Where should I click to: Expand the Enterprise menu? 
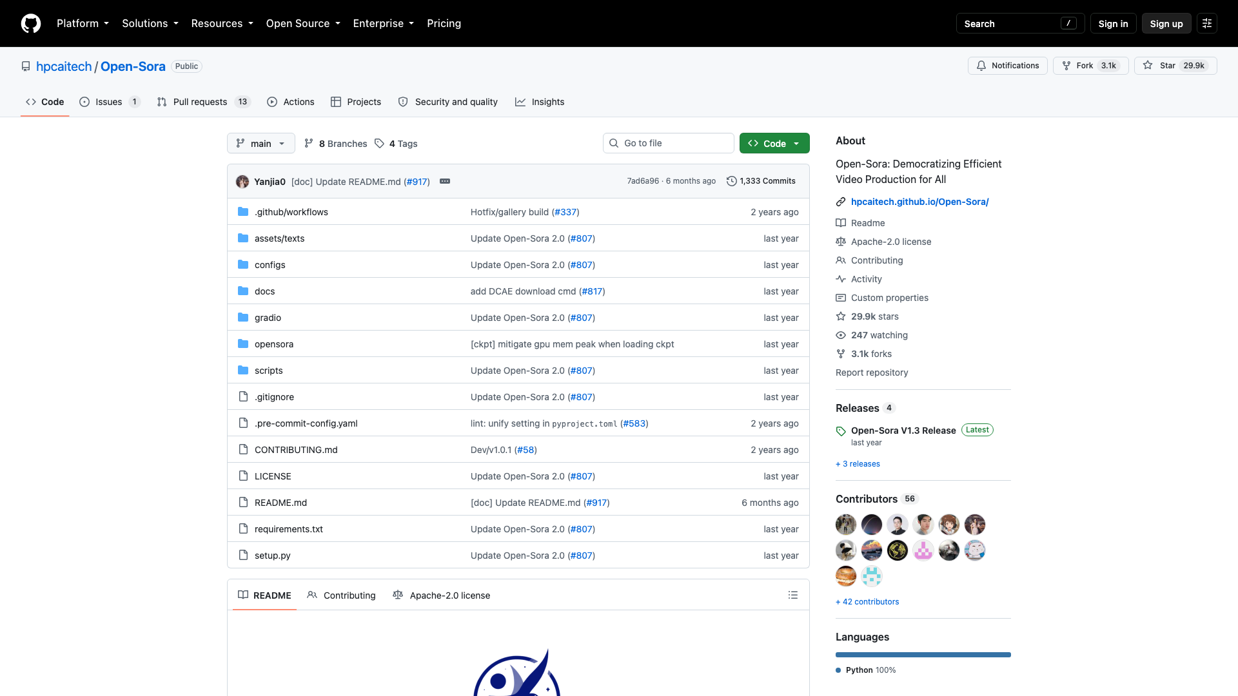(x=383, y=23)
